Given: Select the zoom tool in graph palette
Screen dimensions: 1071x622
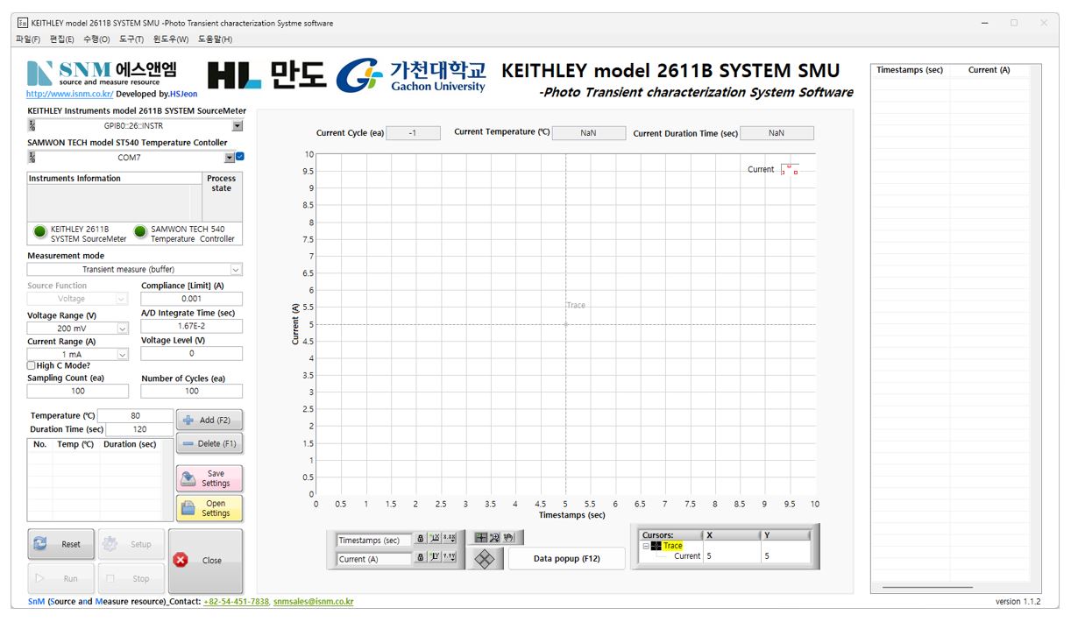Looking at the screenshot, I should tap(494, 537).
